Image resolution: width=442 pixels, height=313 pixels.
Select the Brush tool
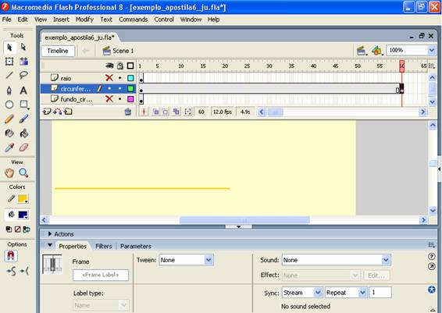pos(23,119)
